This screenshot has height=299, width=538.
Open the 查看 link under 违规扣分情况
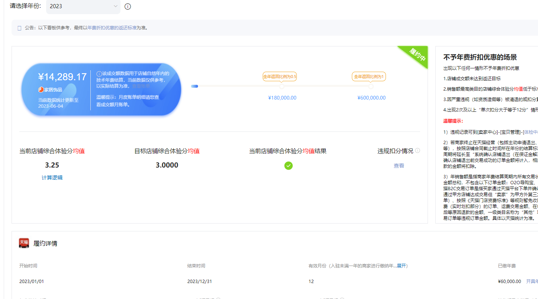399,166
